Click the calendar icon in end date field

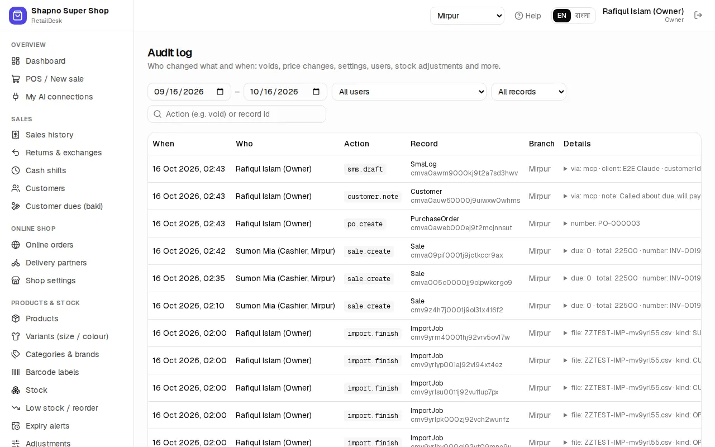point(316,92)
